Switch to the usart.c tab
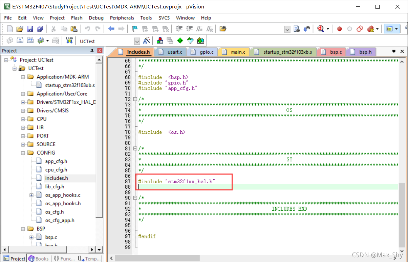This screenshot has width=408, height=262. click(171, 52)
